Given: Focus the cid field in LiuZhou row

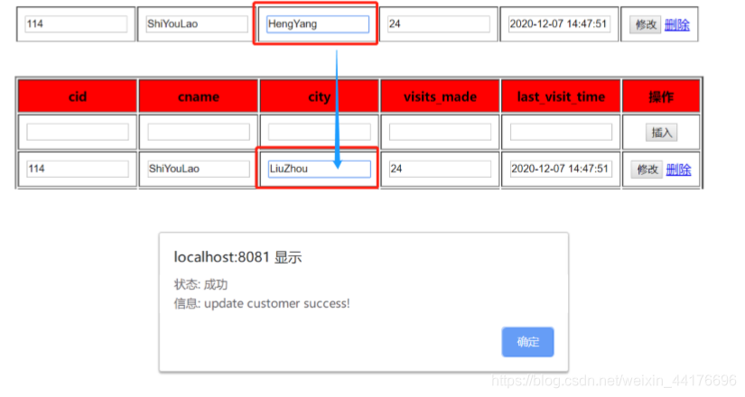Looking at the screenshot, I should [x=78, y=169].
